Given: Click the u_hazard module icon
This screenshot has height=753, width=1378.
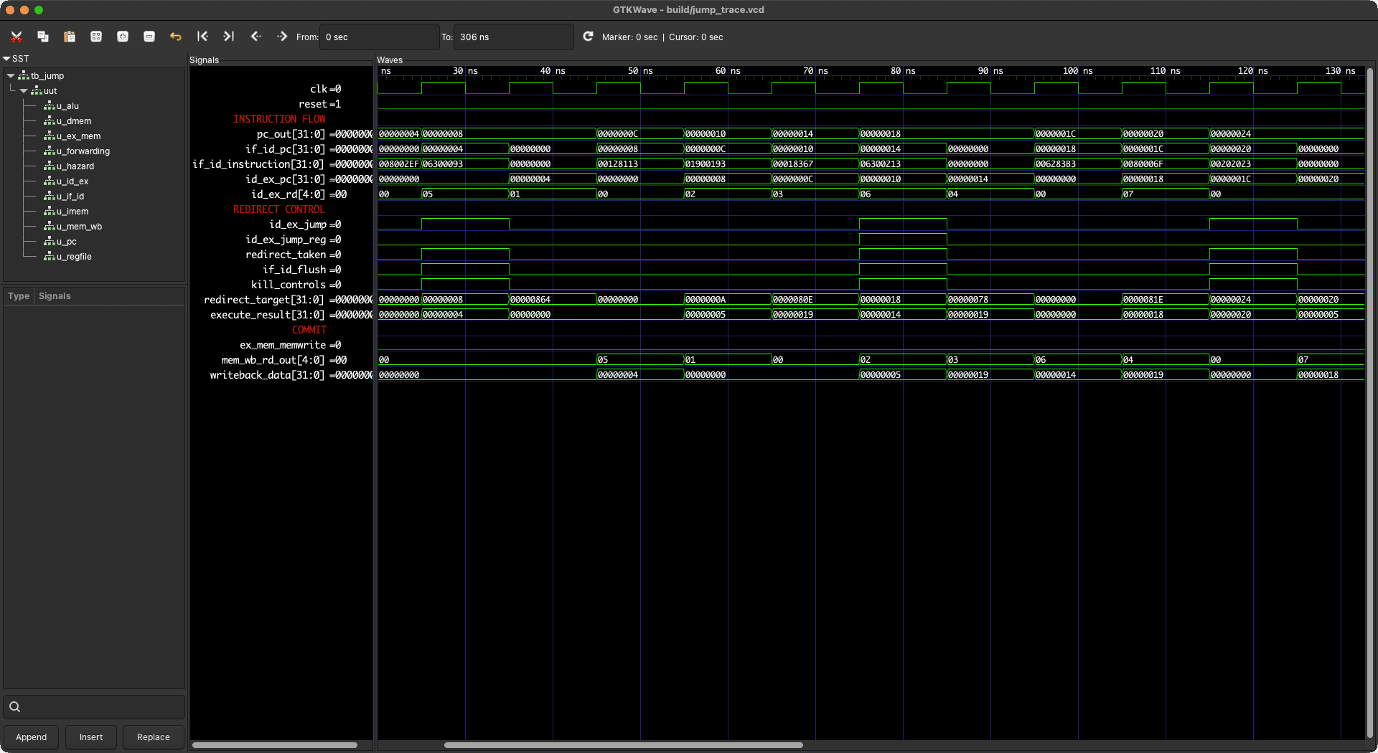Looking at the screenshot, I should [x=50, y=166].
